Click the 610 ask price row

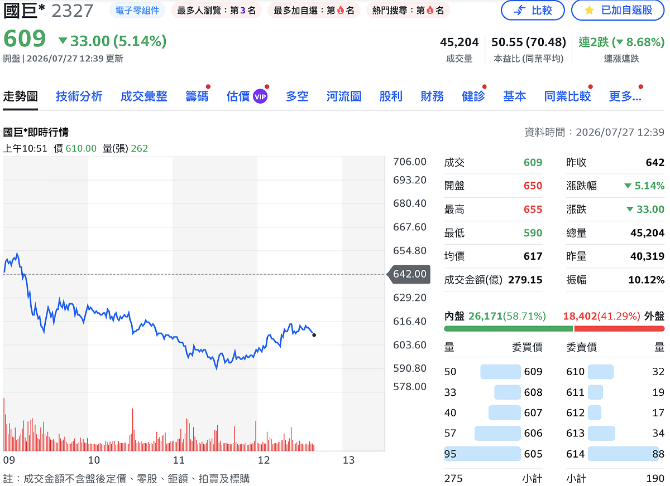(615, 372)
